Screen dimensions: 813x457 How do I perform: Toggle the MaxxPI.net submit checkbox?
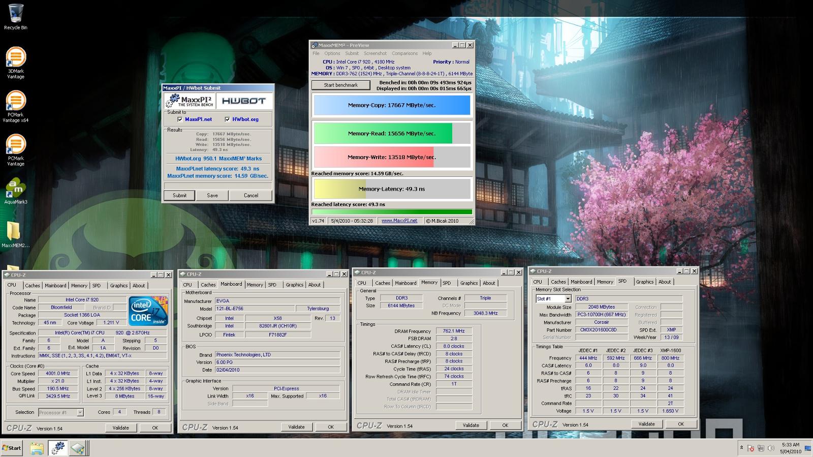pyautogui.click(x=180, y=119)
